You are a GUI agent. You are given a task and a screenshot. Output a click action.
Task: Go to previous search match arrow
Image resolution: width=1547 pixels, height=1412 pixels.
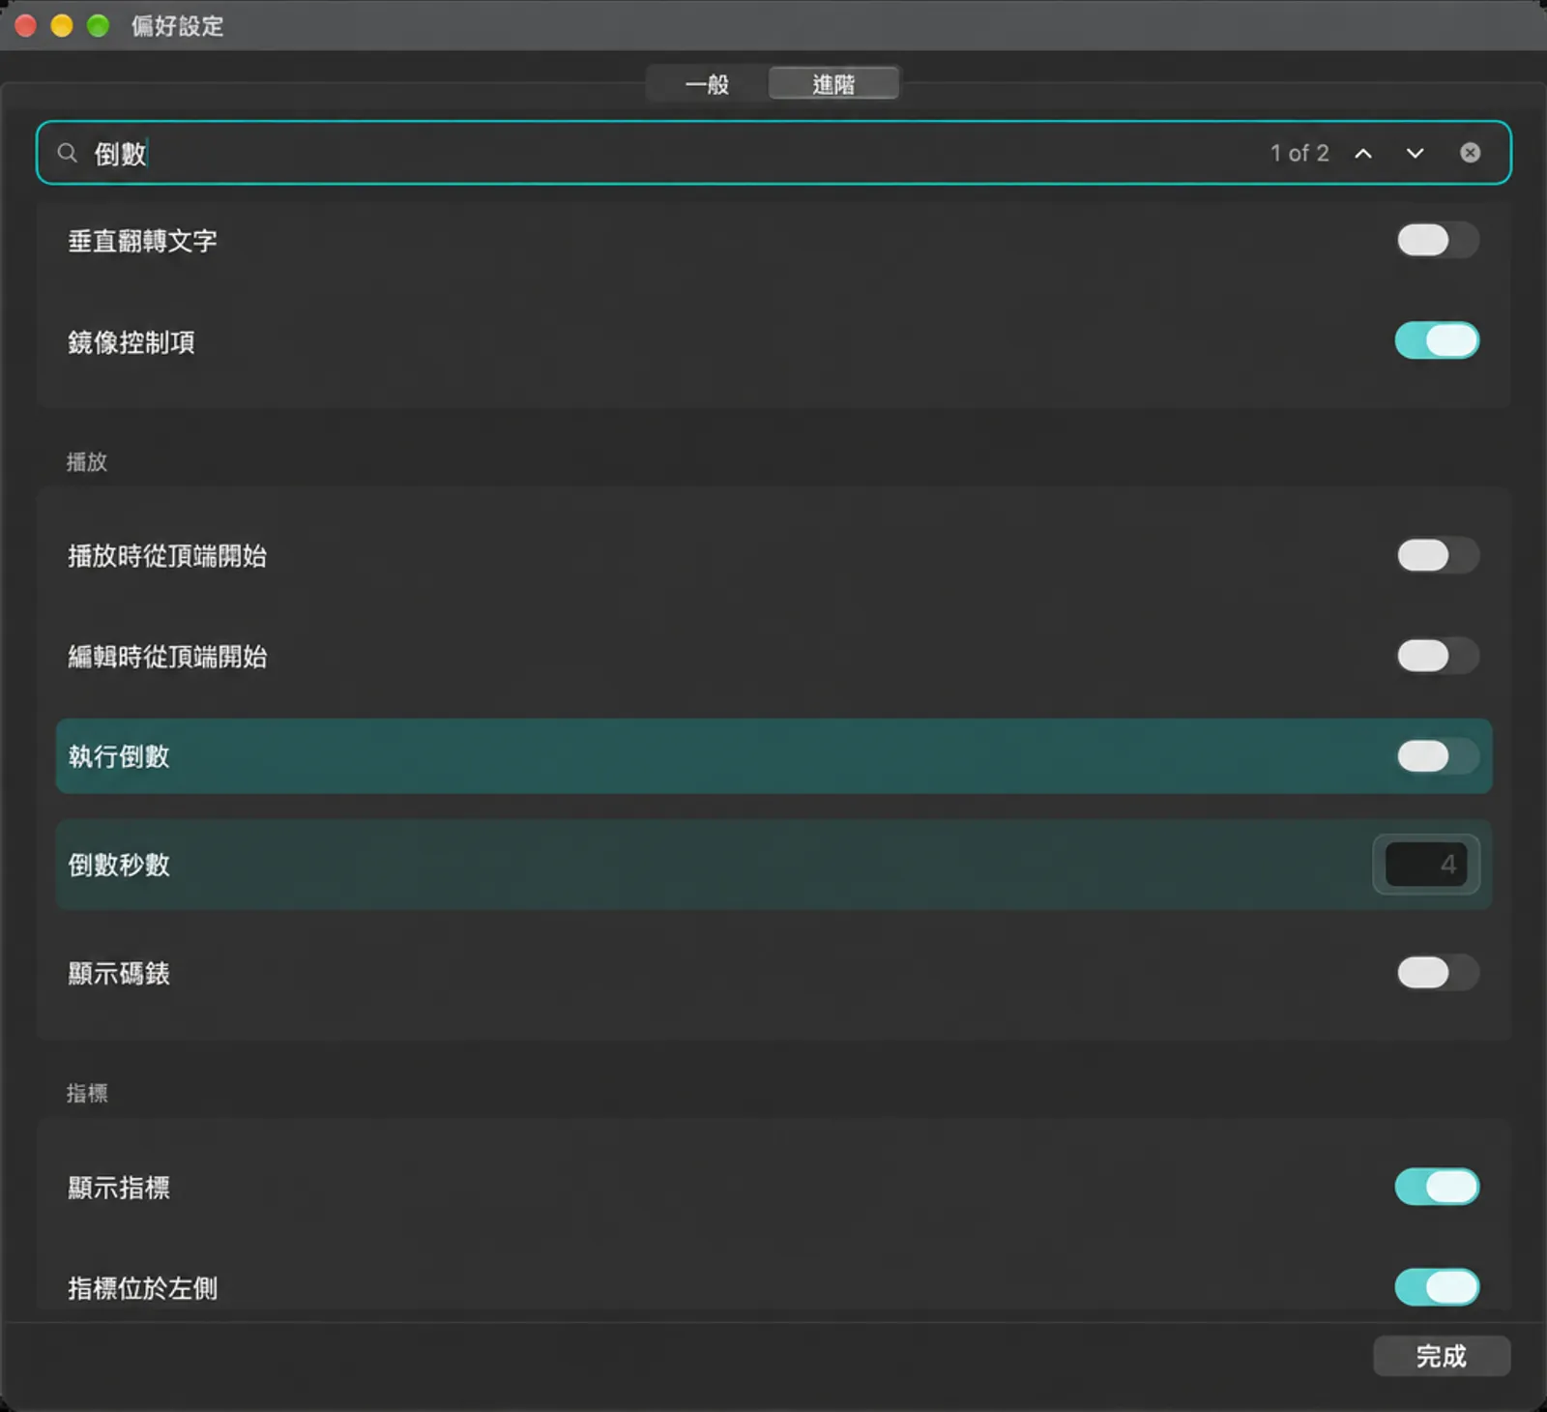pyautogui.click(x=1363, y=153)
